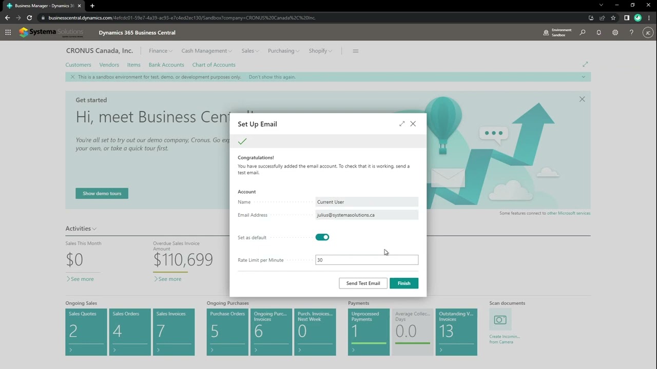Open the Purch. Invoices Next Week tile
This screenshot has height=369, width=657.
pos(315,332)
